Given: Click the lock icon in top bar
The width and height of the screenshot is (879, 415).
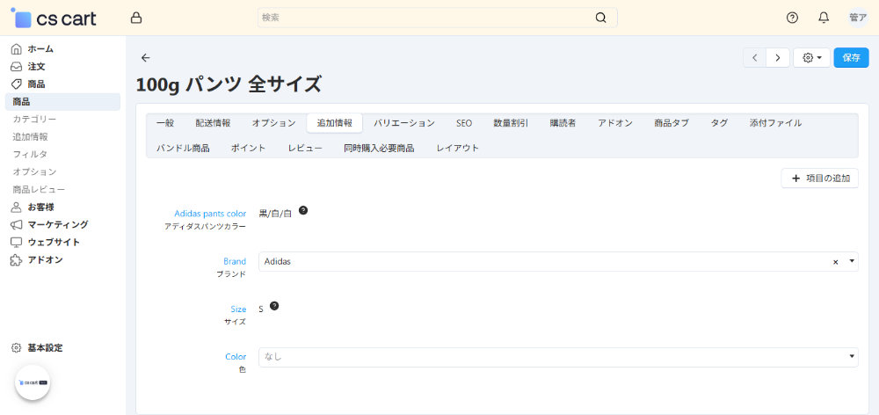Looking at the screenshot, I should point(135,18).
